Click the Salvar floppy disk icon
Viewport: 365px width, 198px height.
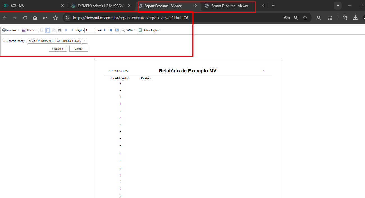click(x=24, y=30)
